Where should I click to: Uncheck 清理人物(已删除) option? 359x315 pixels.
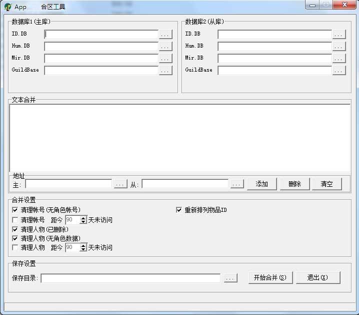click(x=15, y=229)
